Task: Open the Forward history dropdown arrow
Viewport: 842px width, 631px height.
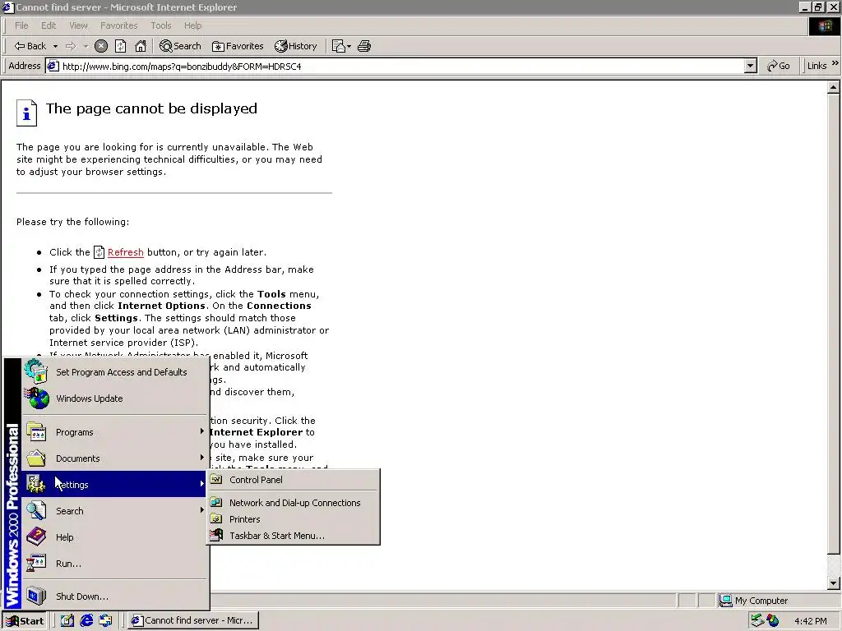Action: tap(86, 46)
